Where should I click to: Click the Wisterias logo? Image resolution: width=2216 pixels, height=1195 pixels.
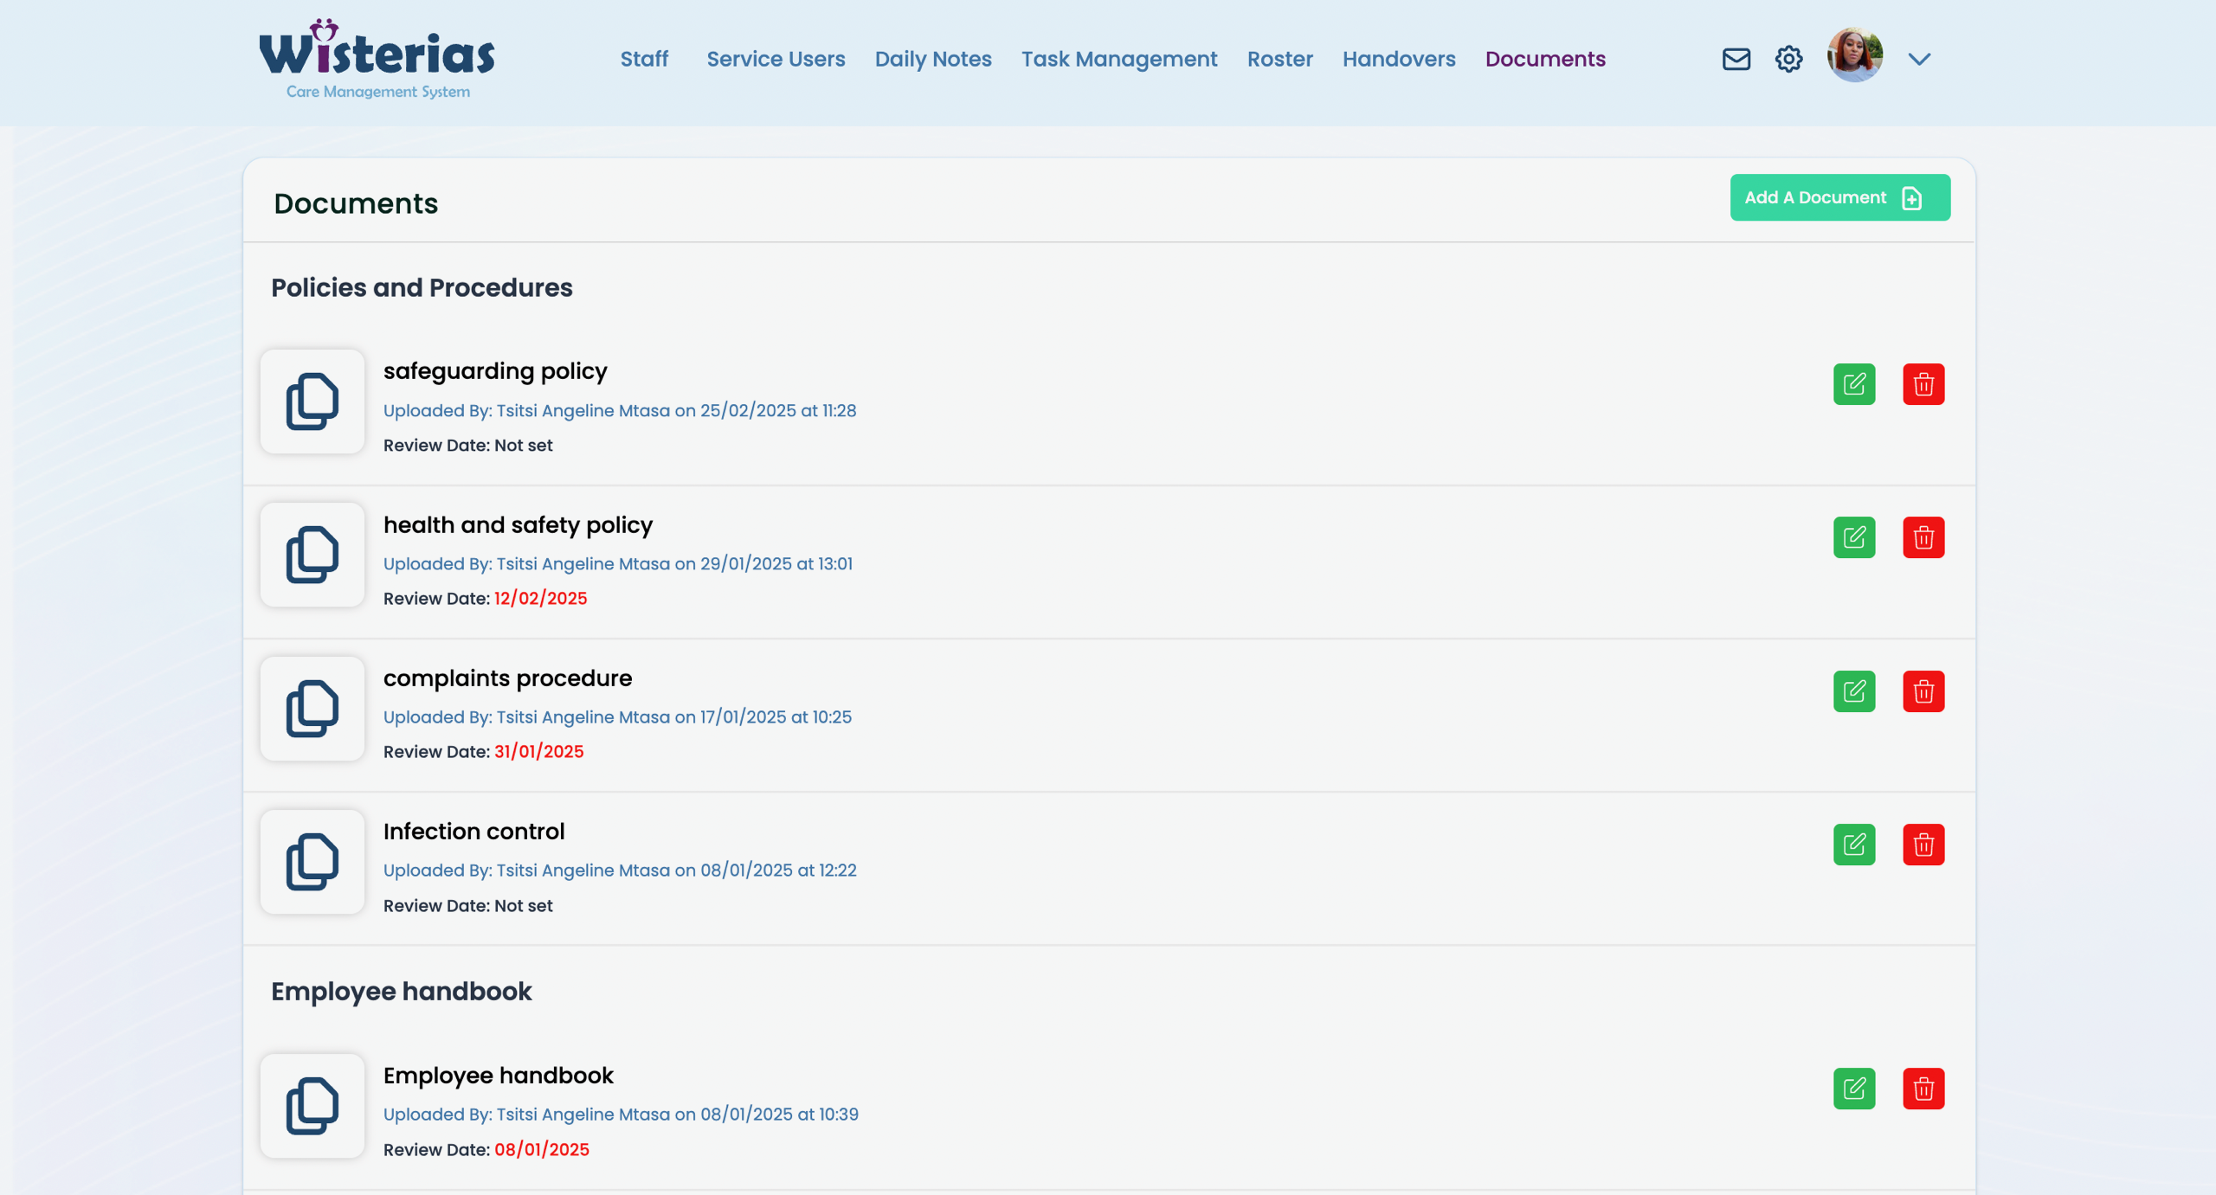click(x=377, y=59)
